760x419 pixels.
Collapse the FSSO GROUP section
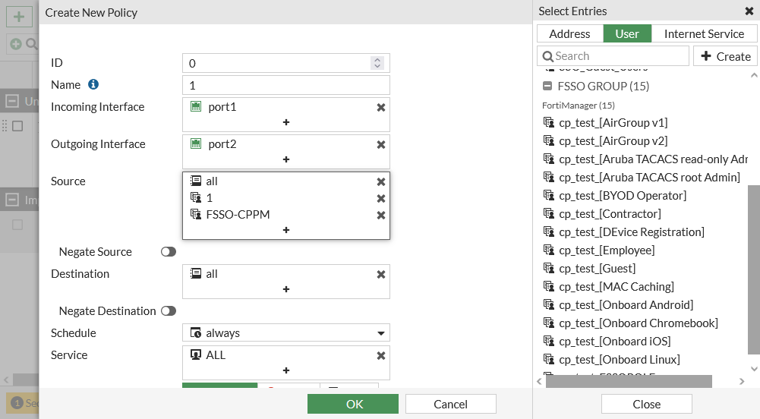547,87
